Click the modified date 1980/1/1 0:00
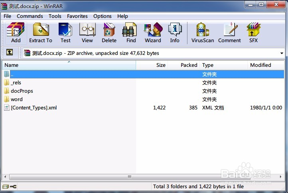The image size is (288, 193). [266, 107]
